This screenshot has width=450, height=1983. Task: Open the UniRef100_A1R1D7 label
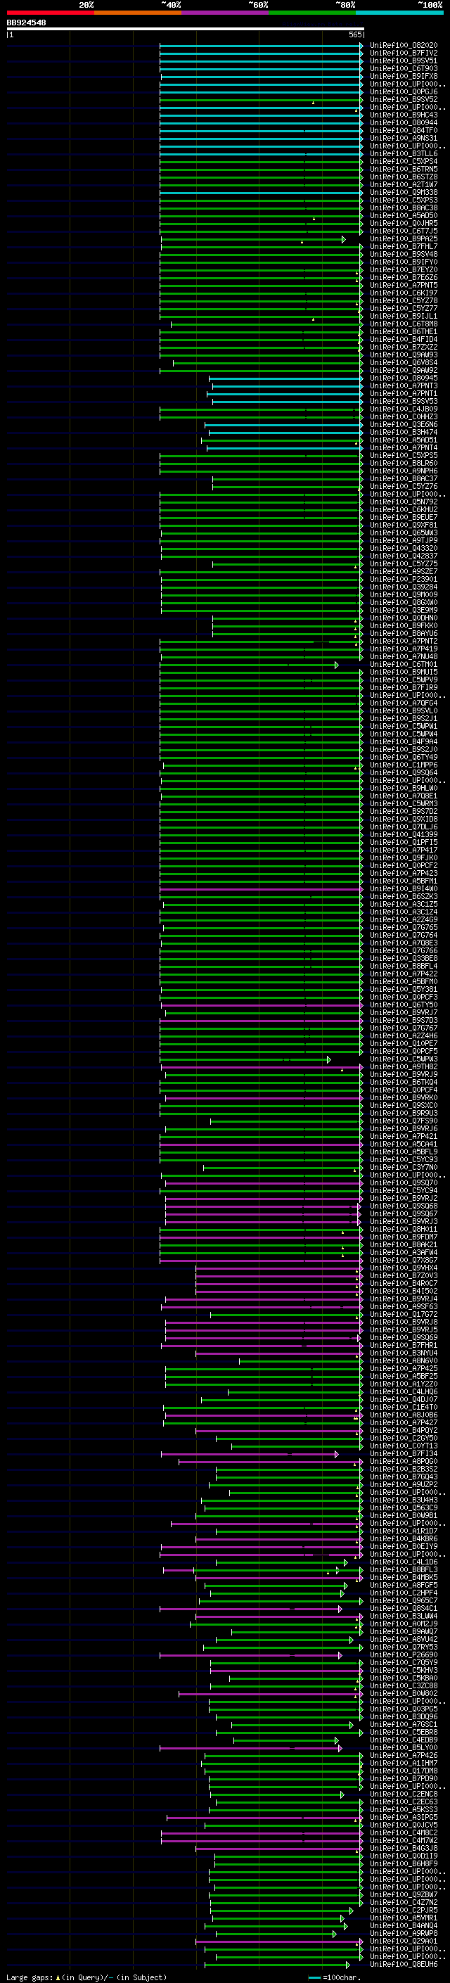coord(404,1531)
